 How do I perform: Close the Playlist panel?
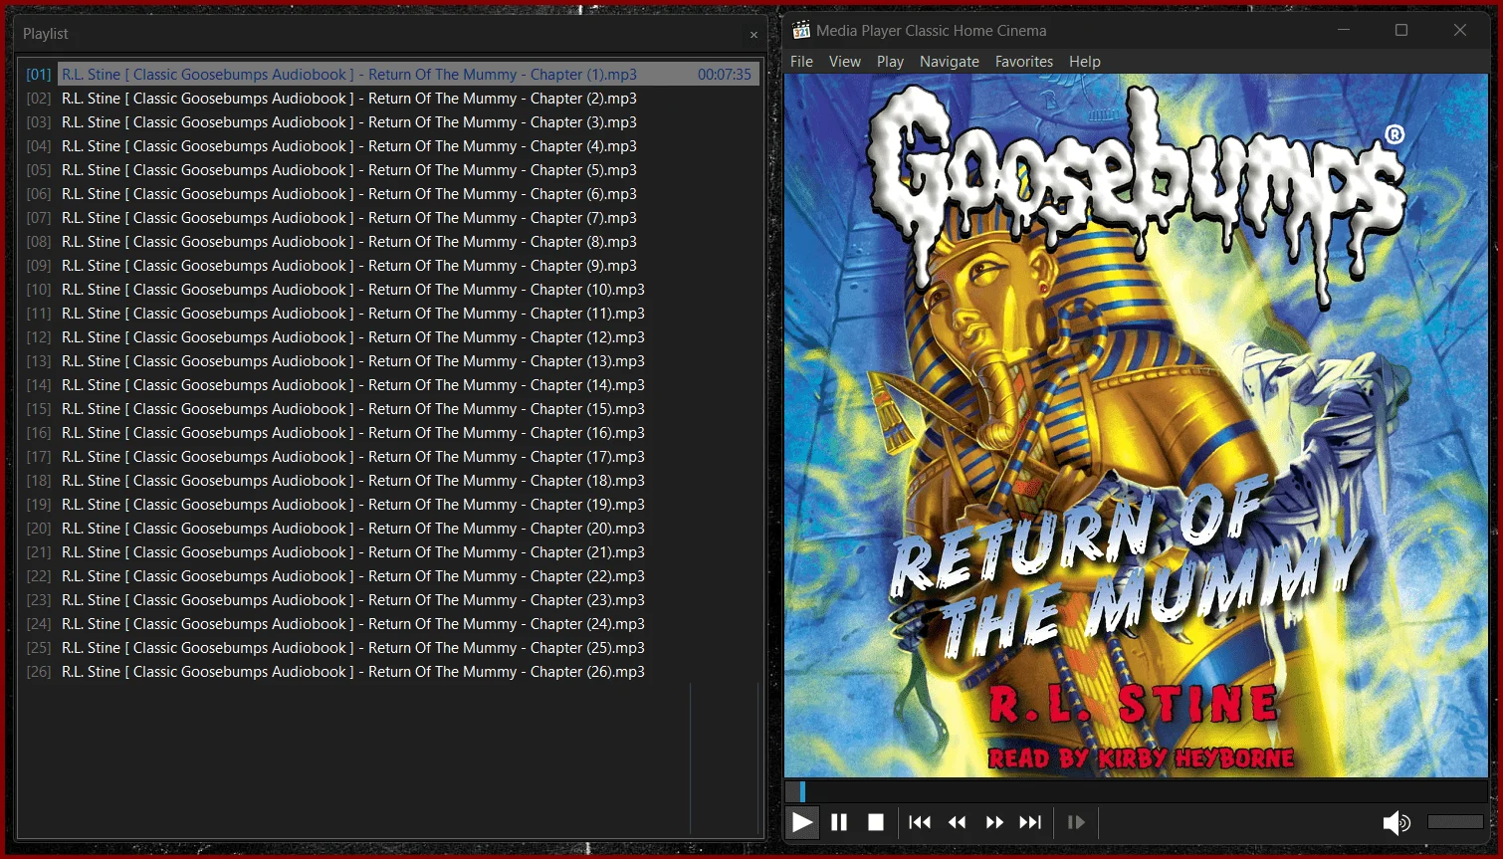[753, 35]
